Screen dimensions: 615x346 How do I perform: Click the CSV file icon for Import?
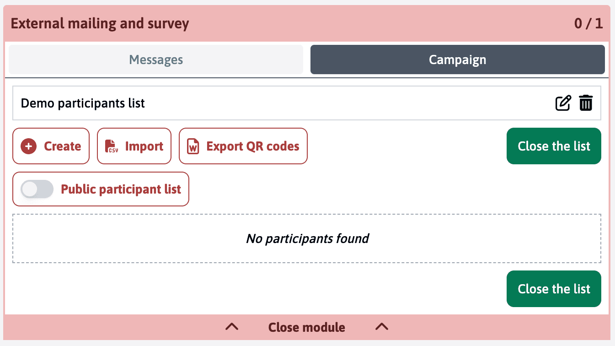pyautogui.click(x=111, y=146)
